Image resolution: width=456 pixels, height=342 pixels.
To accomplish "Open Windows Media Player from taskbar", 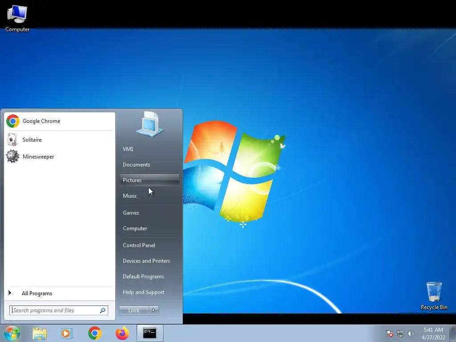I will click(x=67, y=333).
